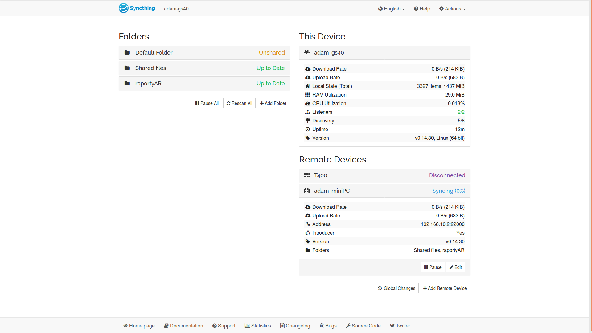The width and height of the screenshot is (592, 333).
Task: Open the Source Code link
Action: (x=363, y=326)
